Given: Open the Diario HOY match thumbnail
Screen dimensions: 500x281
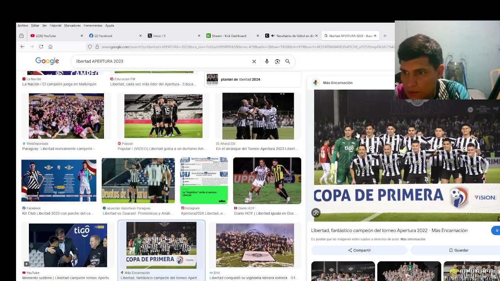Looking at the screenshot, I should (267, 181).
